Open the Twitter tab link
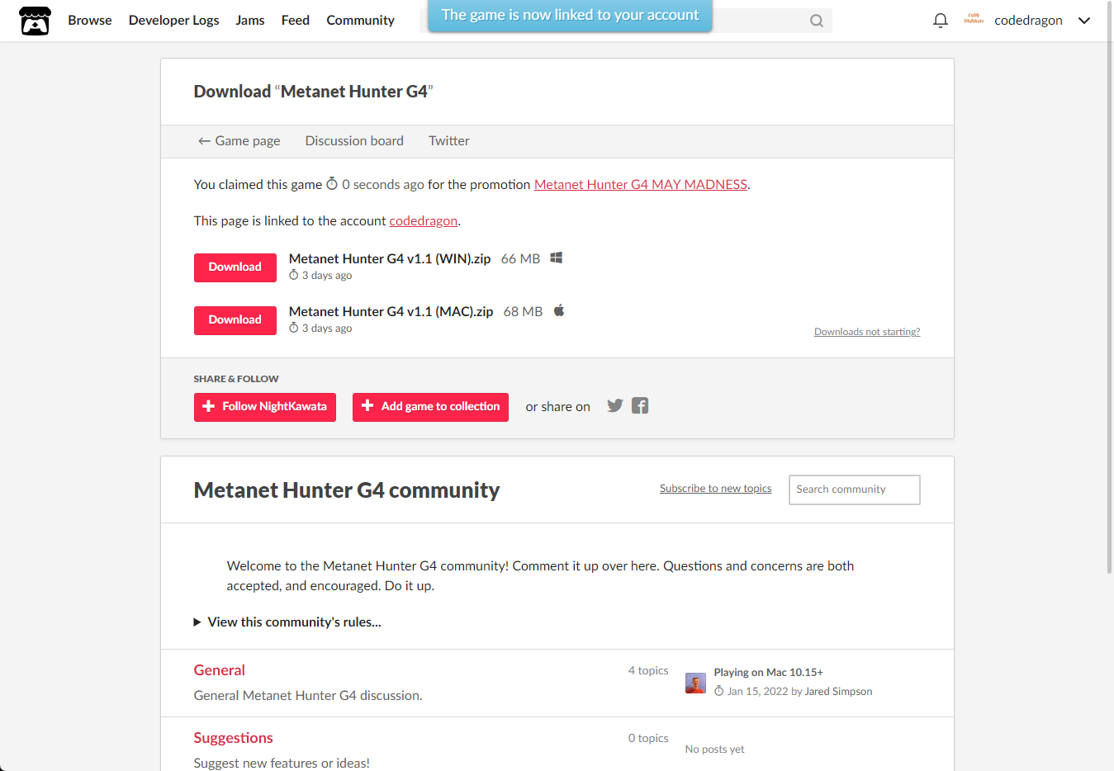 (x=449, y=141)
